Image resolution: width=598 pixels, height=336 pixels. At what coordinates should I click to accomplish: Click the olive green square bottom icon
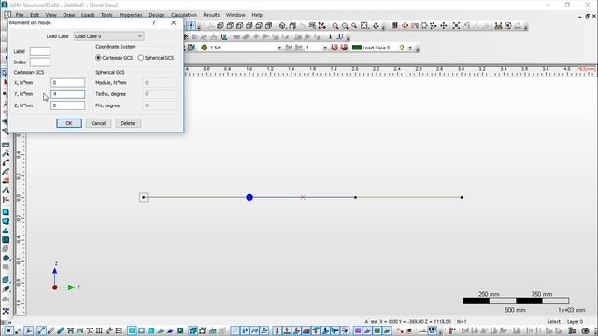377,330
